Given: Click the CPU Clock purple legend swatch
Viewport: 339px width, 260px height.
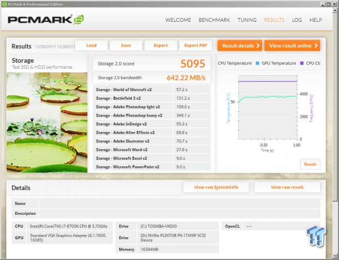Looking at the screenshot, I should point(302,63).
